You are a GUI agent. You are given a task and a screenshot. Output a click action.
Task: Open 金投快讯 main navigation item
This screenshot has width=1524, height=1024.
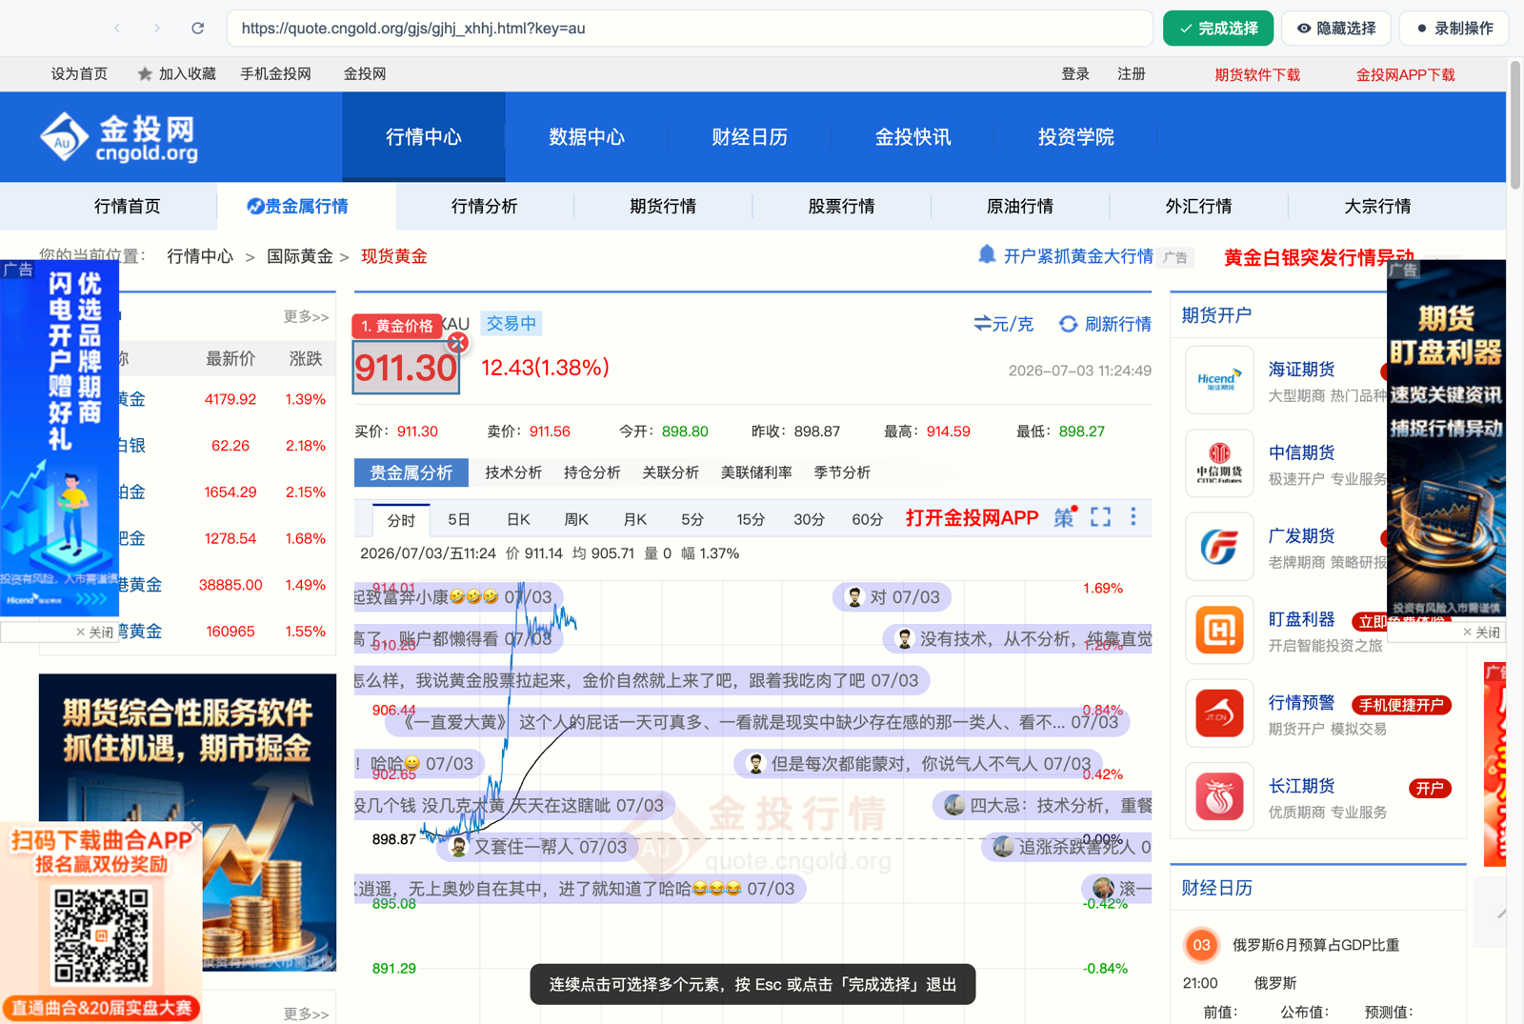click(912, 137)
